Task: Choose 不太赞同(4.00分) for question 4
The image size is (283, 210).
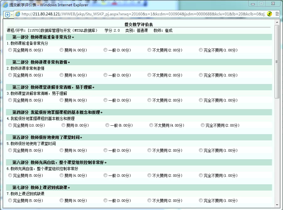Action: click(151, 125)
